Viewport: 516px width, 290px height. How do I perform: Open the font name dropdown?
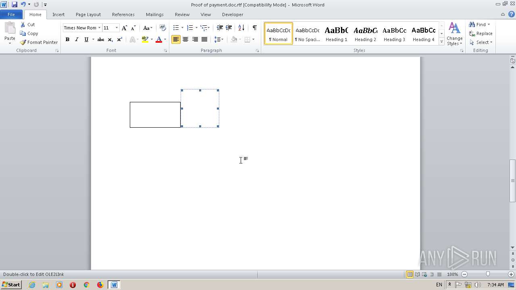[99, 28]
